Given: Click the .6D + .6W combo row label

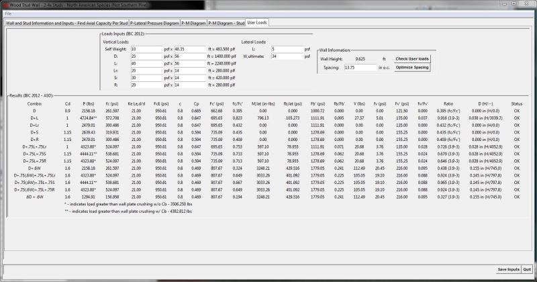Looking at the screenshot, I should point(34,197).
